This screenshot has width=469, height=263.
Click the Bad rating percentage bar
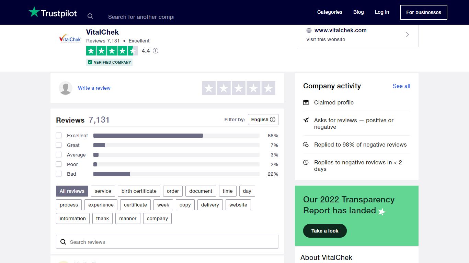[176, 174]
